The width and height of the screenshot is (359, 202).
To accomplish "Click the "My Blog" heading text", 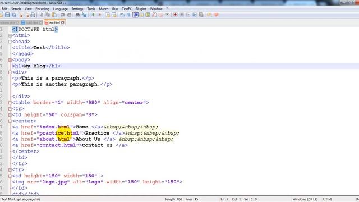I will 35,66.
